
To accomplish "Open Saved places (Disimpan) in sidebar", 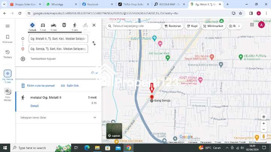I will (8, 39).
